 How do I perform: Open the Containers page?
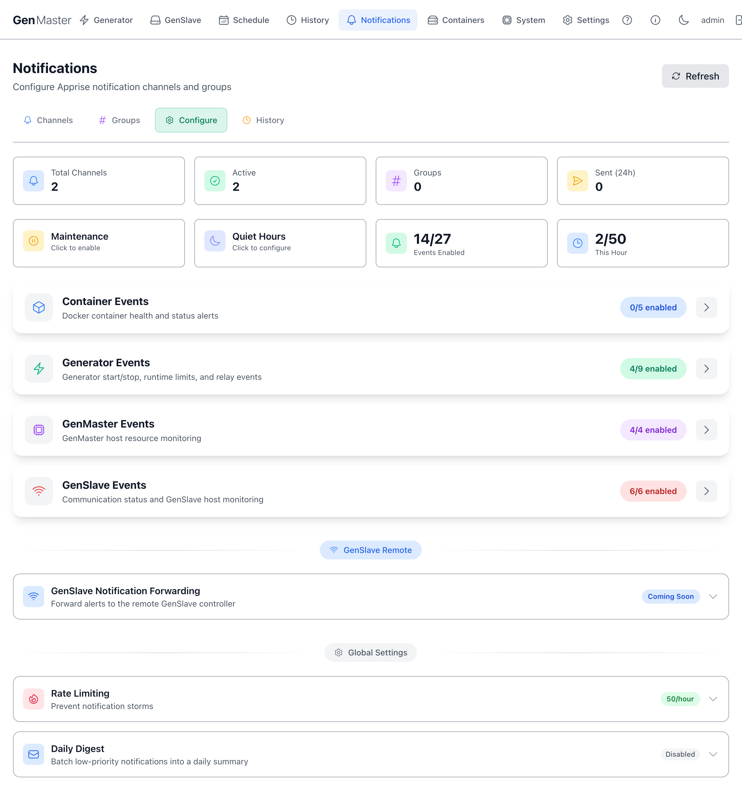pos(456,20)
